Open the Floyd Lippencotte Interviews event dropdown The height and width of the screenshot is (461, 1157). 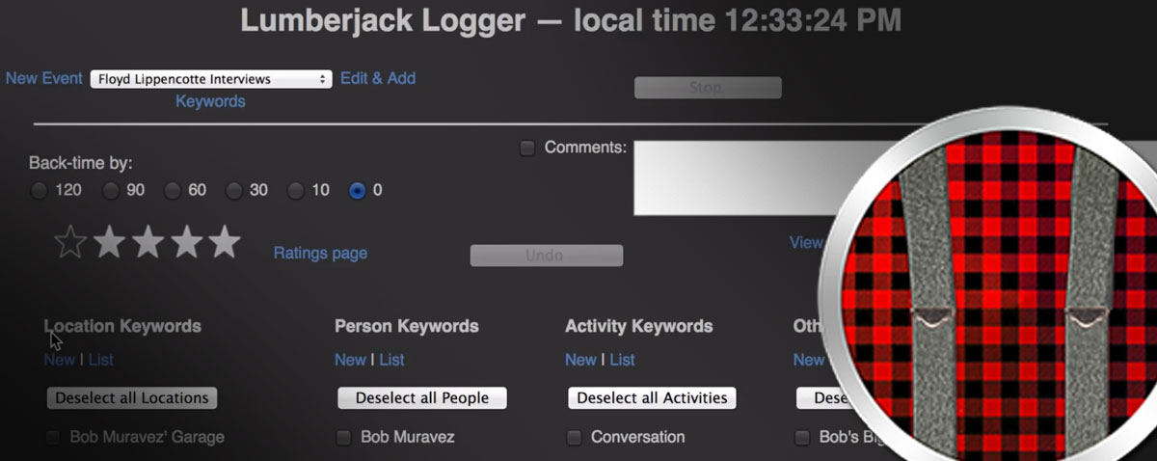[211, 79]
